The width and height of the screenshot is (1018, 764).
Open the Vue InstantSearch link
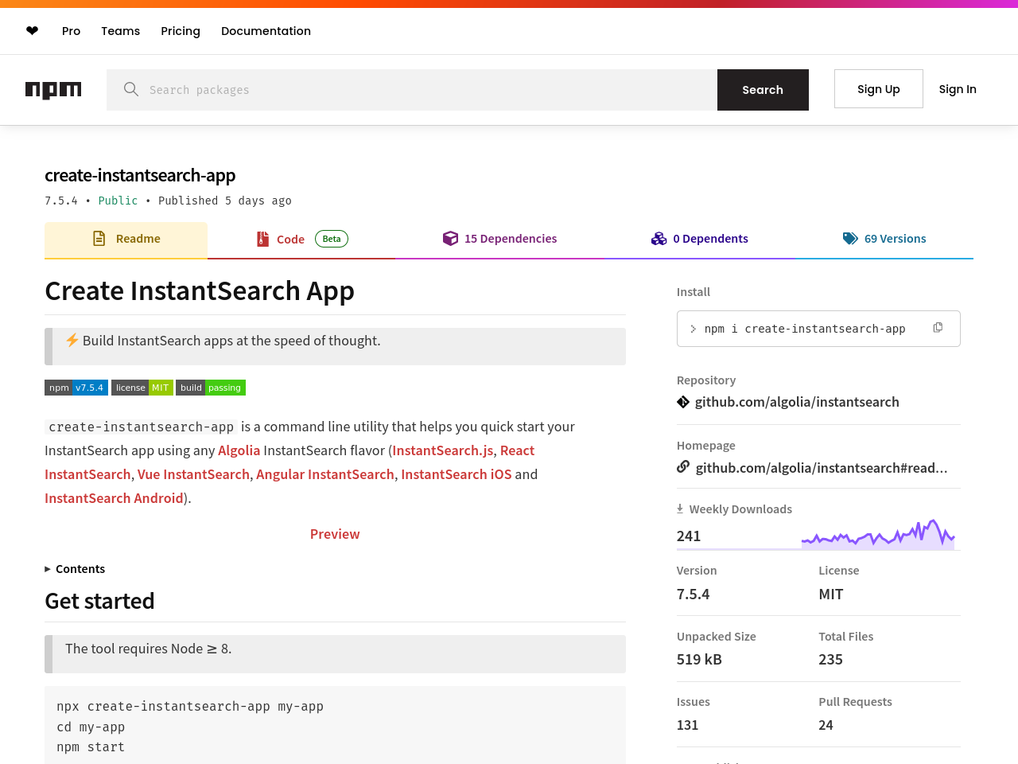tap(193, 474)
